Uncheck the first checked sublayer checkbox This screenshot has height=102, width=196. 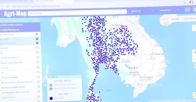(x=37, y=39)
